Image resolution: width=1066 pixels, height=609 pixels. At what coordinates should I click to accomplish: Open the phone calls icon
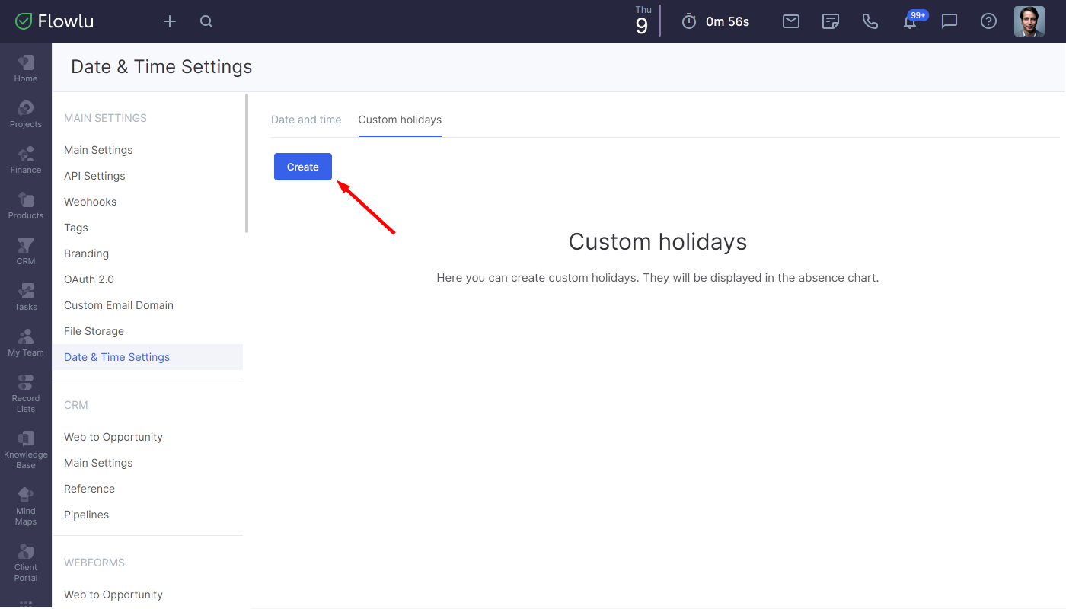(870, 21)
